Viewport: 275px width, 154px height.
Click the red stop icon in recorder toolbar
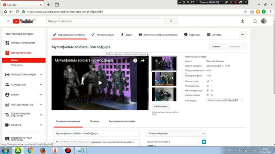point(236,2)
